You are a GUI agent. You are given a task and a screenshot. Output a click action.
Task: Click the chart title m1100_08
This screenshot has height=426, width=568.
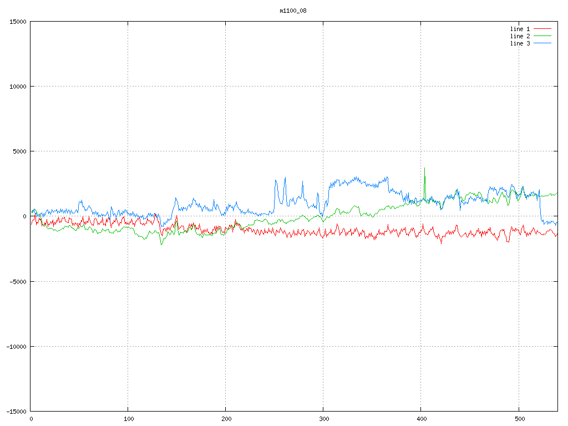coord(293,11)
